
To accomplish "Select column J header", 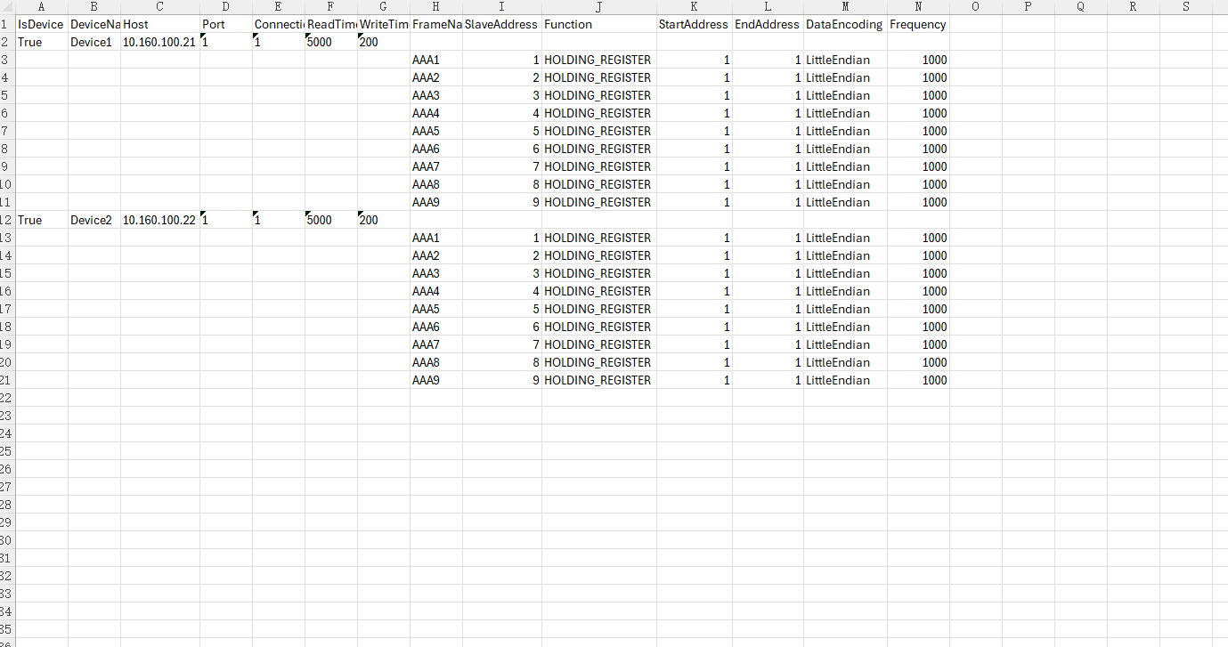I will click(x=598, y=7).
